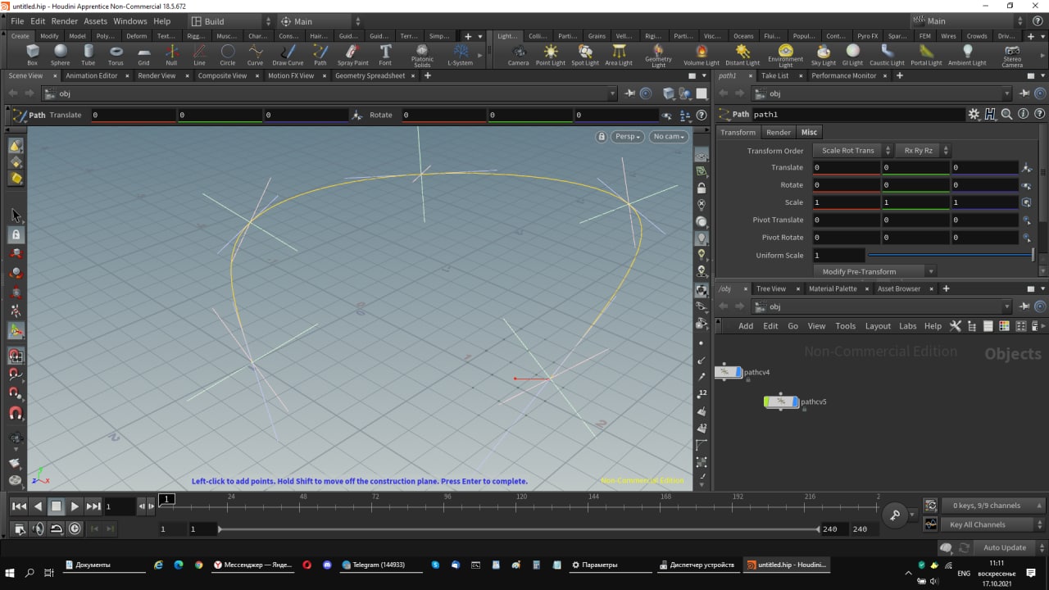Screen dimensions: 1049x590
Task: Toggle the Auto Update mode button
Action: [x=1004, y=547]
